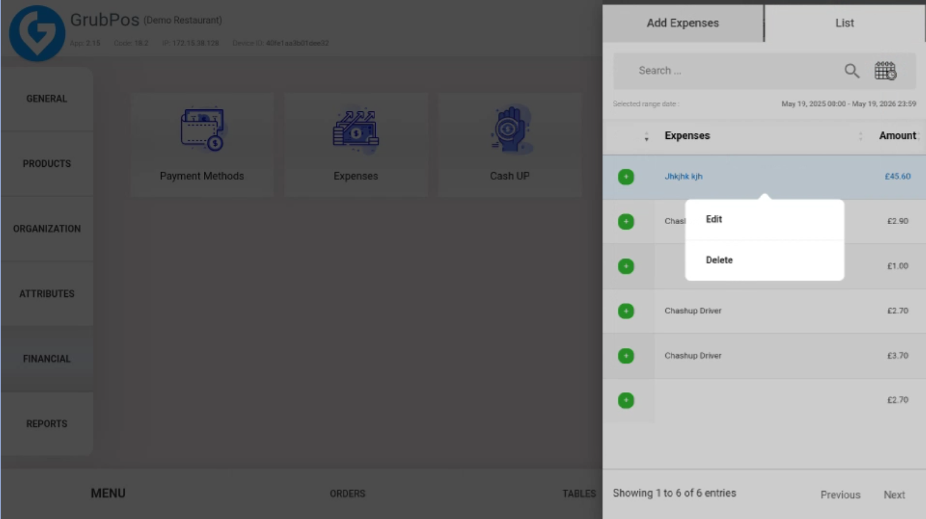The image size is (926, 519).
Task: Open the Payment Methods tile icon
Action: pyautogui.click(x=202, y=129)
